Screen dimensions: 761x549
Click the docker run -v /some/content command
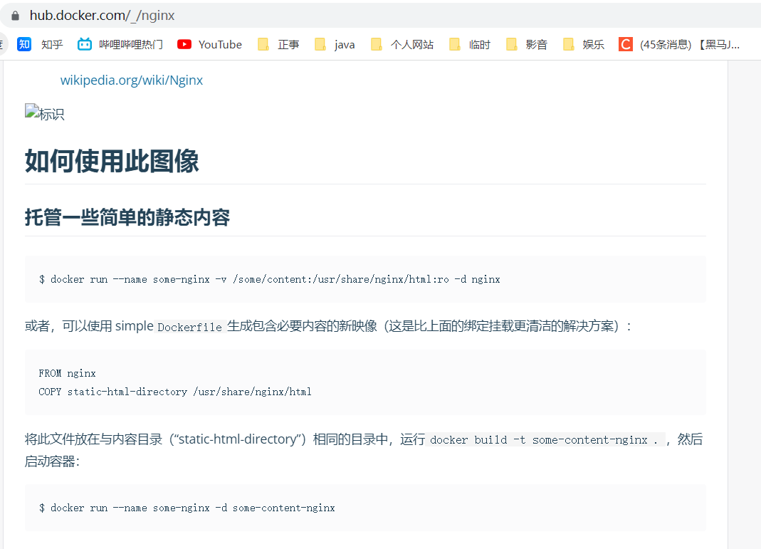pos(269,279)
